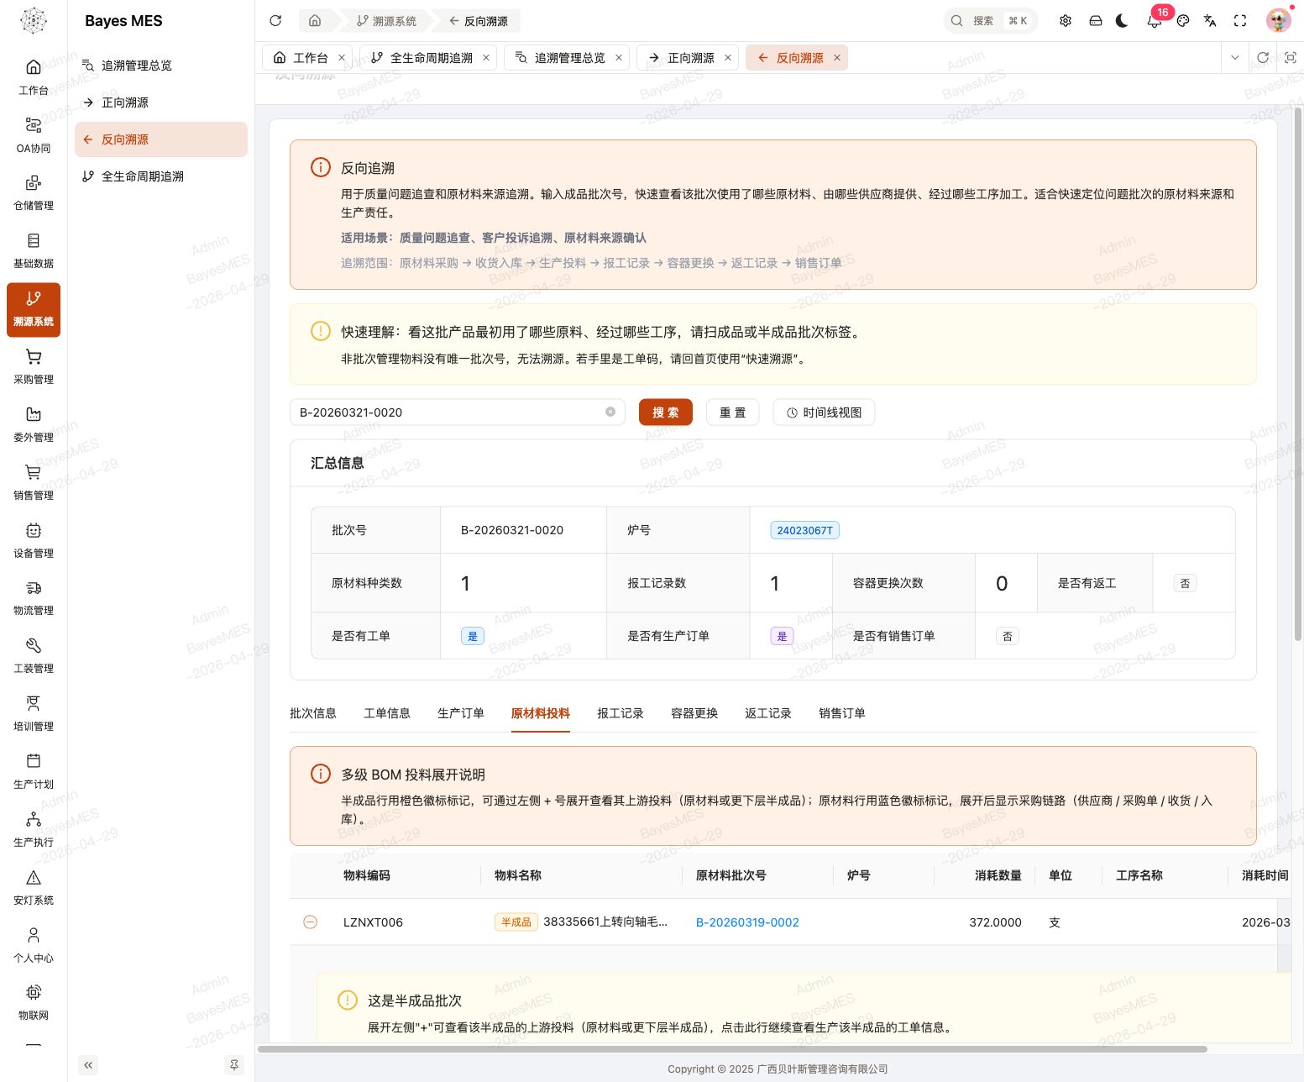Open 生产执行 module
Screen dimensions: 1304x1082
[34, 830]
